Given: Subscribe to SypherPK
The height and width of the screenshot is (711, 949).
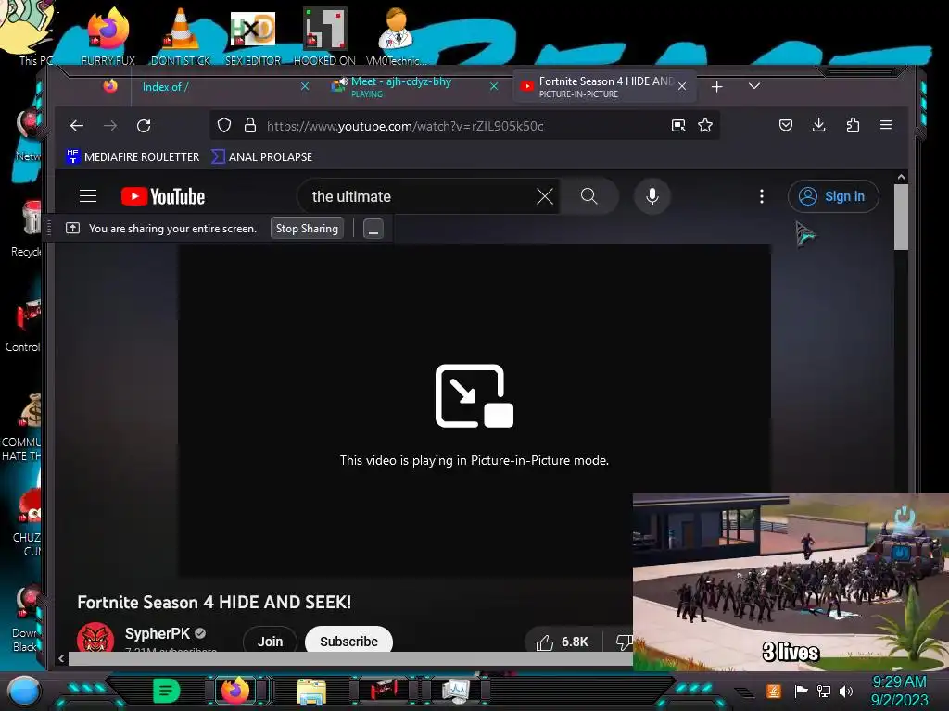Looking at the screenshot, I should coord(348,641).
